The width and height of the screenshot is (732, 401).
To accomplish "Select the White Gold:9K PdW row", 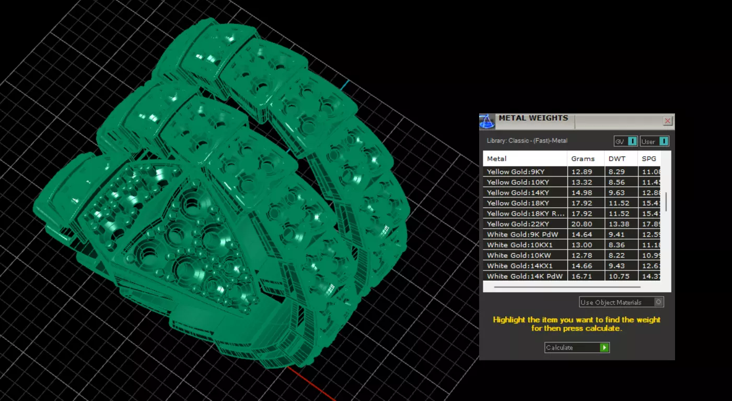I will coord(572,234).
